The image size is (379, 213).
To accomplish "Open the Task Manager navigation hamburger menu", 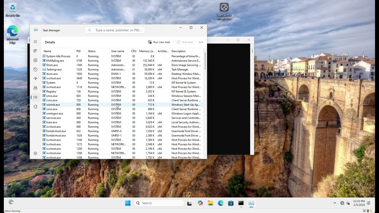I will 35,42.
